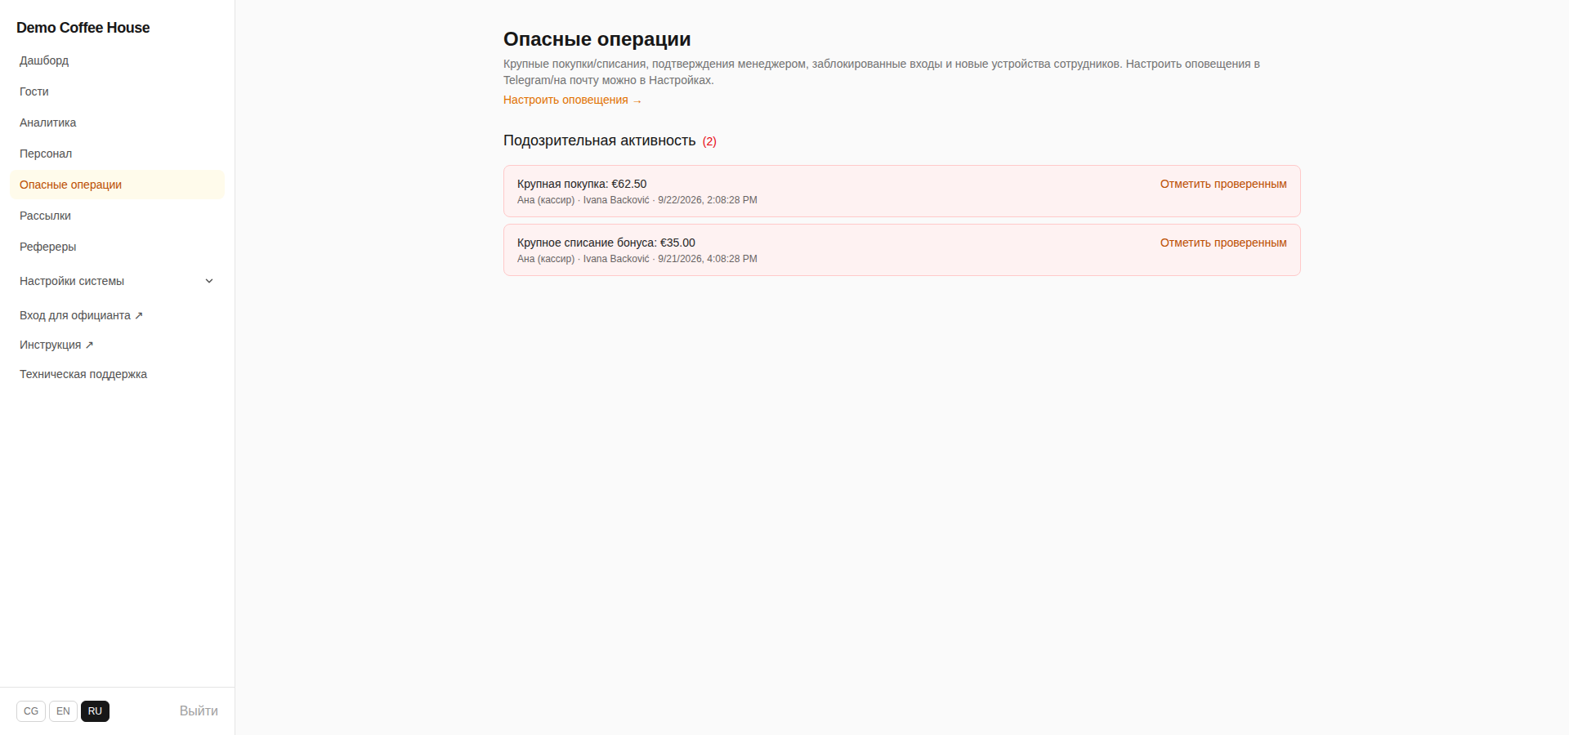Select Опасные операции menu item
The image size is (1569, 735).
pos(117,185)
